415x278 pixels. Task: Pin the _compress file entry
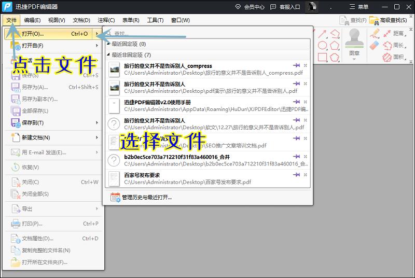[x=297, y=65]
